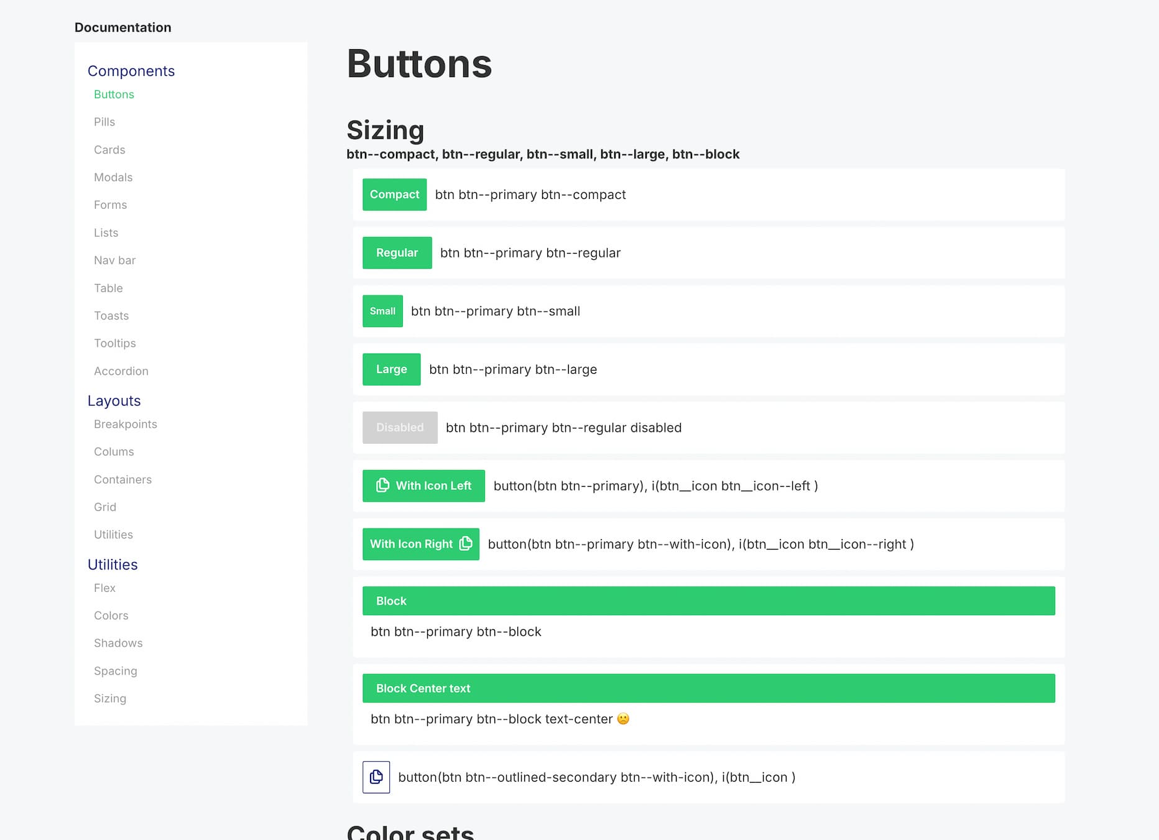1159x840 pixels.
Task: Click the greyed-out Disabled button
Action: 400,428
